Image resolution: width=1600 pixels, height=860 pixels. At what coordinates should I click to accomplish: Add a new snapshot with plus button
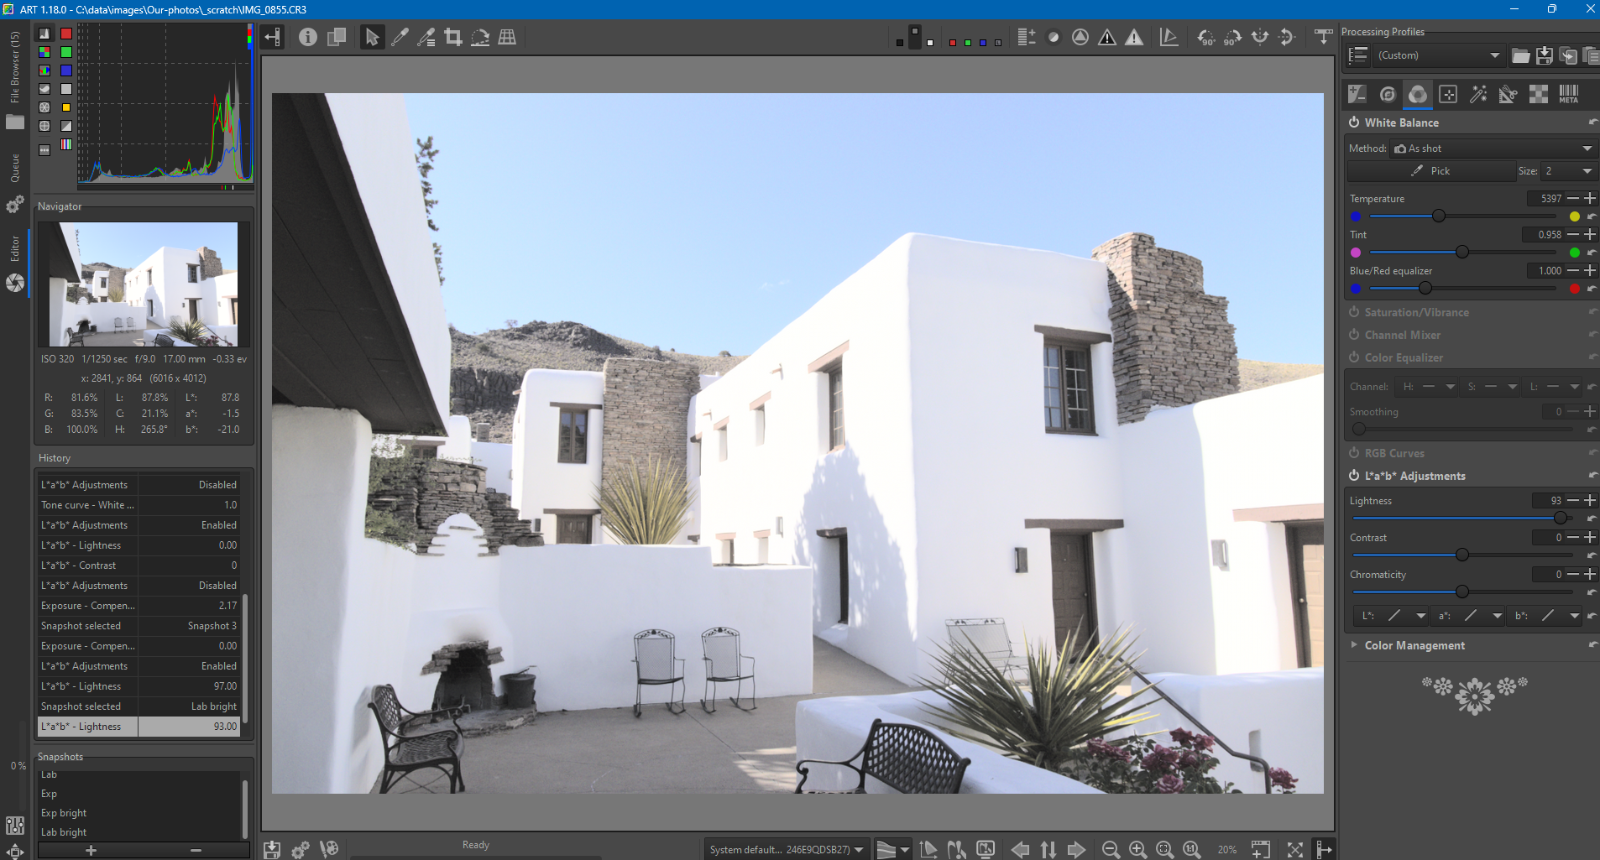[x=91, y=850]
